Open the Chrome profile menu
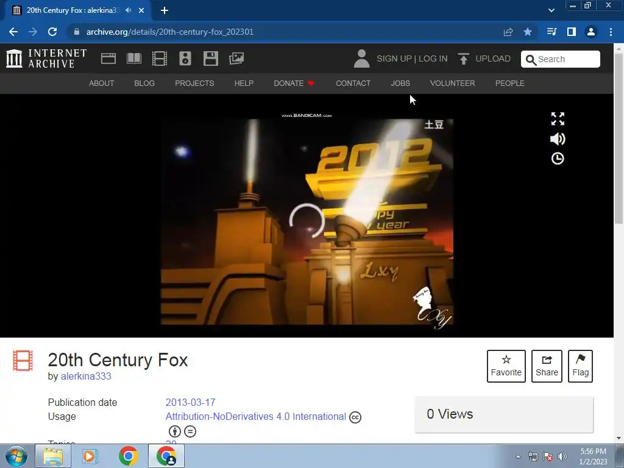The image size is (624, 468). [x=591, y=32]
